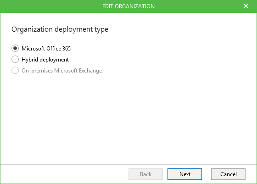This screenshot has width=257, height=184.
Task: Click the Microsoft Office 365 label text
Action: click(46, 49)
